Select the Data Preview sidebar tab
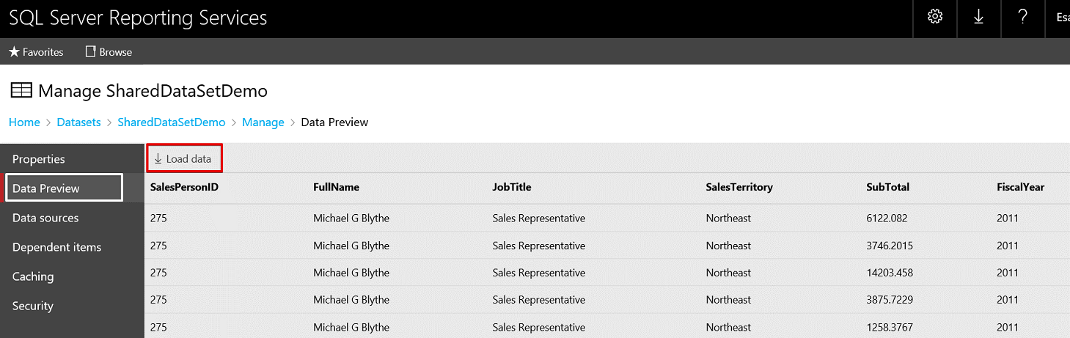This screenshot has height=338, width=1070. coord(46,188)
